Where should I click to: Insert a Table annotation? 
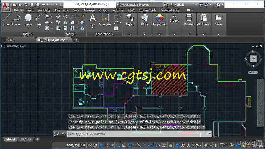pos(116,28)
